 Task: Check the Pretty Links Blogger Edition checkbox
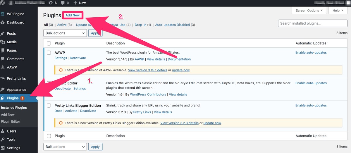pyautogui.click(x=49, y=106)
